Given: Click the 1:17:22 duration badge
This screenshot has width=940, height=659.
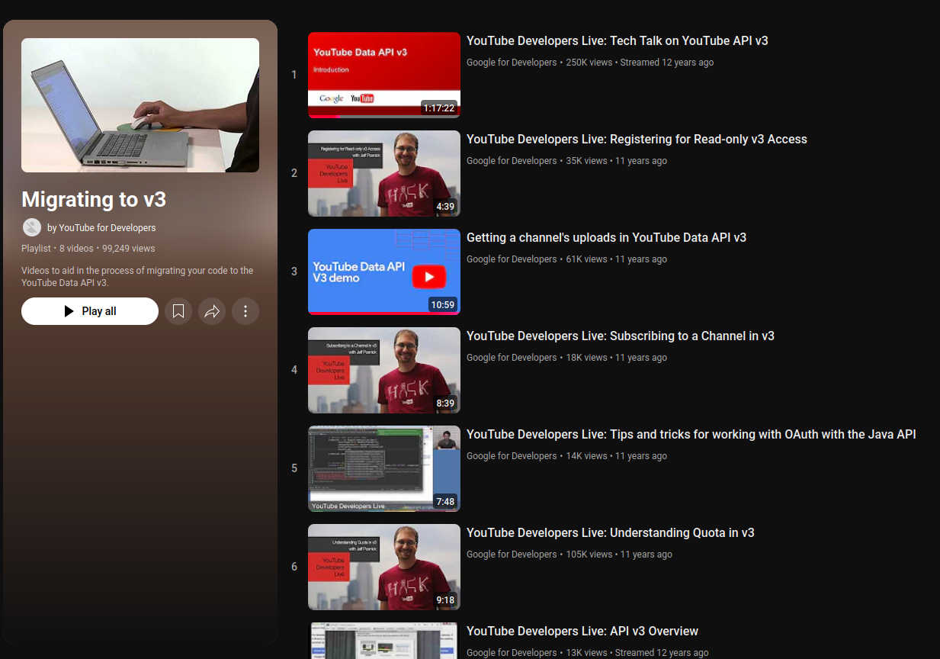Looking at the screenshot, I should point(439,108).
